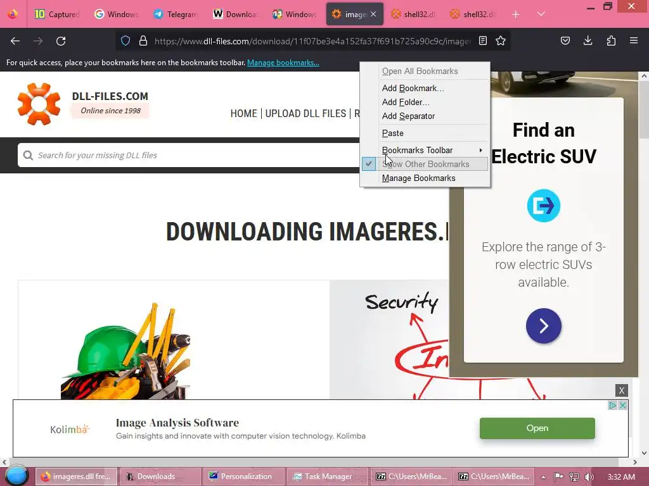Viewport: 649px width, 486px height.
Task: Open the Downloads taskbar button
Action: click(160, 477)
